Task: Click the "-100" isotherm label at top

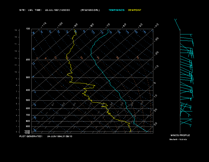Action: coord(60,25)
